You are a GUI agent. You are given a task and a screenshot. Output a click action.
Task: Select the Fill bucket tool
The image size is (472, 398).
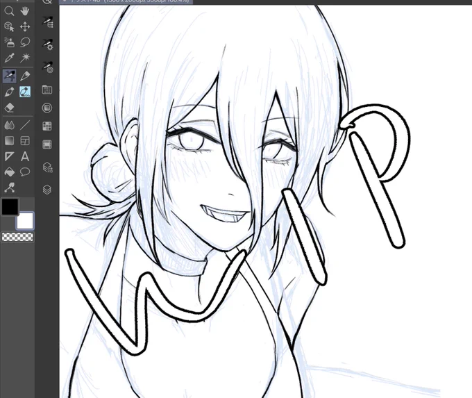tap(9, 172)
